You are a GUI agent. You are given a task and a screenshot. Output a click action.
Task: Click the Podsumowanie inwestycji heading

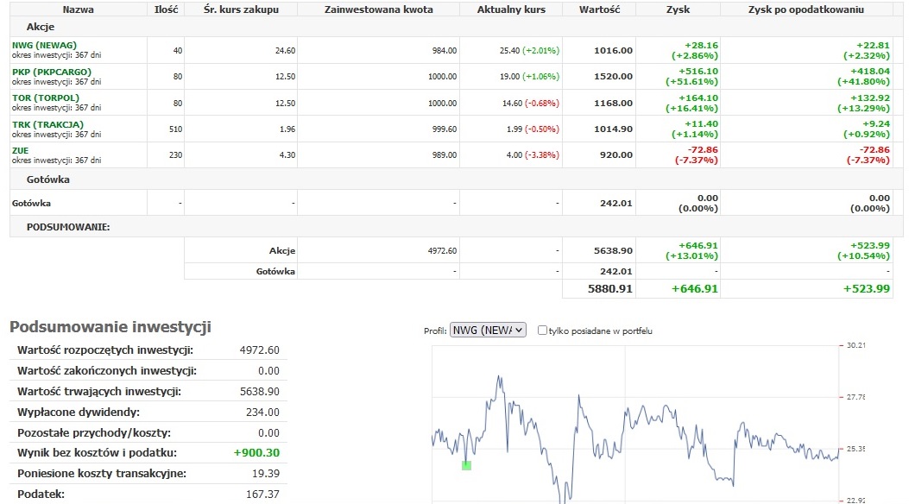pyautogui.click(x=110, y=327)
